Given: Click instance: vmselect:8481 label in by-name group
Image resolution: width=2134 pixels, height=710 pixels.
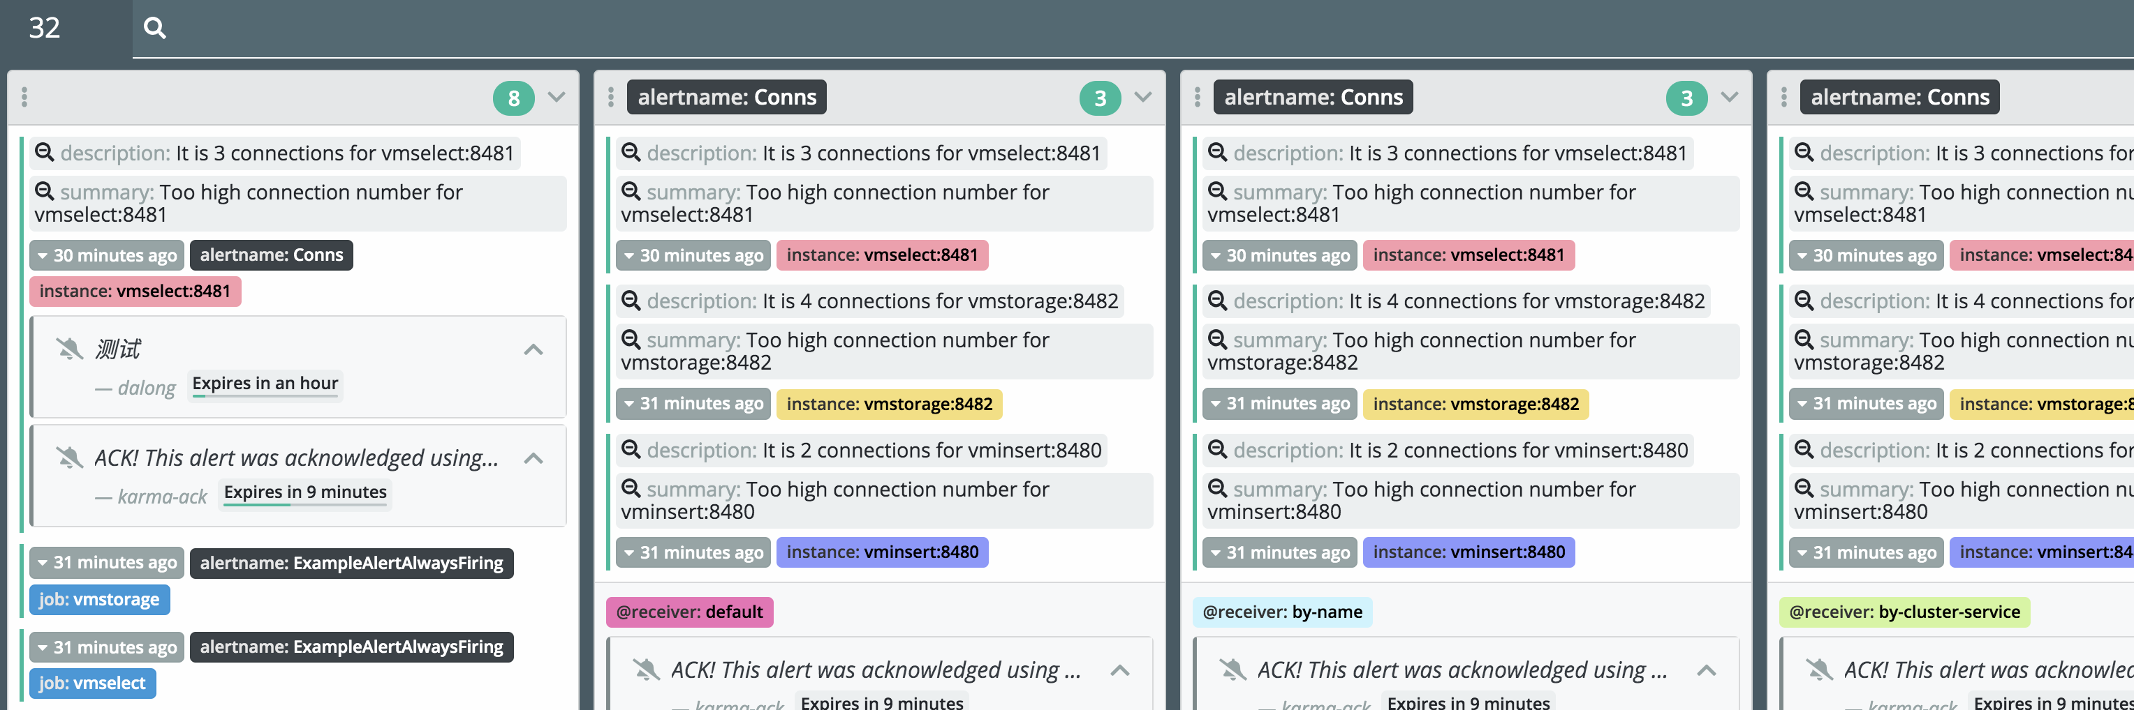Looking at the screenshot, I should pos(1469,256).
